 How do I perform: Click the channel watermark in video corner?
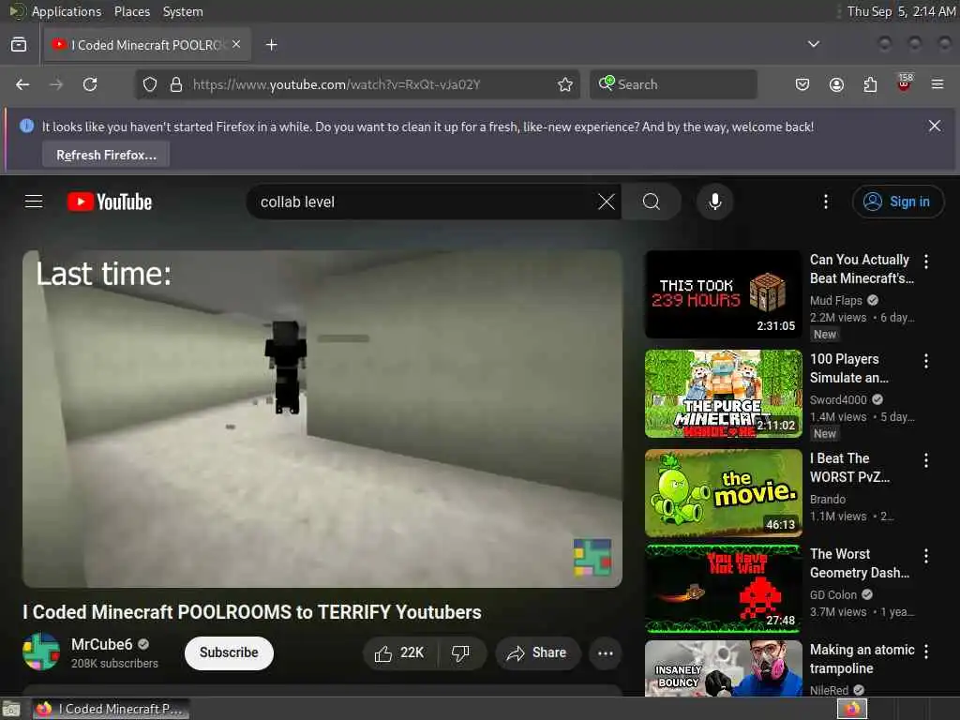point(592,557)
